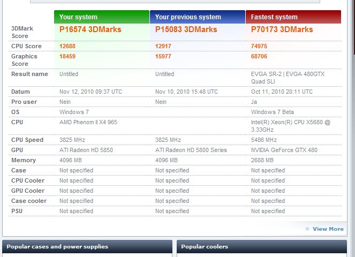
Task: Click the P15083 3DMarks score
Action: (x=186, y=29)
